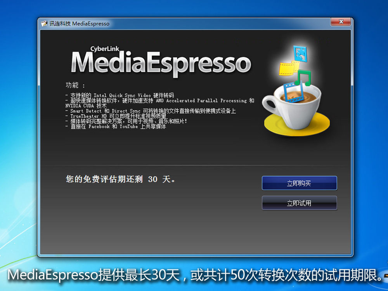Click the AMD Accelerated Parallel Processing line
388x291 pixels.
[160, 100]
